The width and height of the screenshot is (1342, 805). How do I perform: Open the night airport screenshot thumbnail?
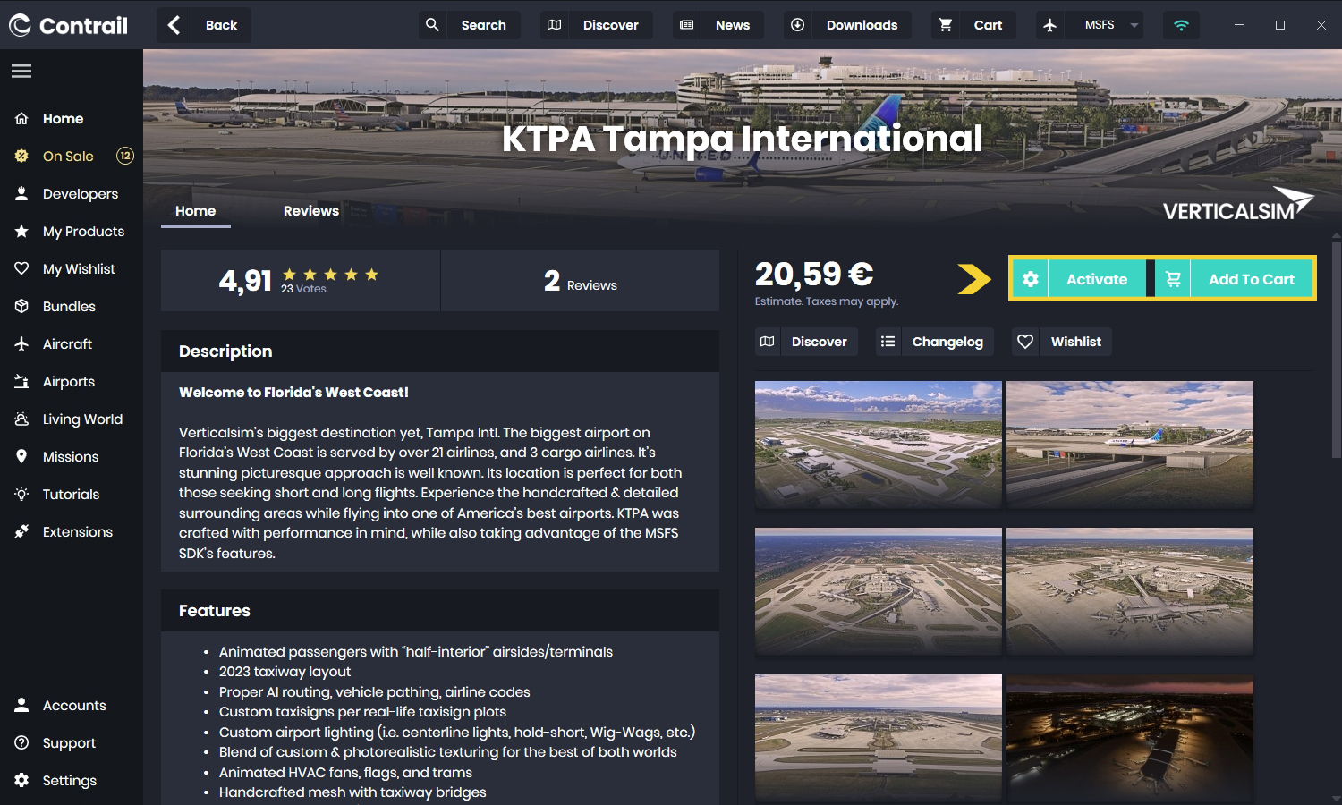point(1129,737)
